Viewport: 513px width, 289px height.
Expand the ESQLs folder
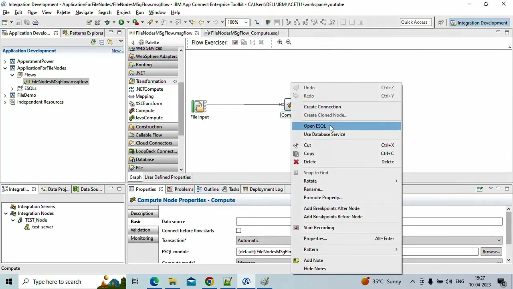click(x=12, y=88)
